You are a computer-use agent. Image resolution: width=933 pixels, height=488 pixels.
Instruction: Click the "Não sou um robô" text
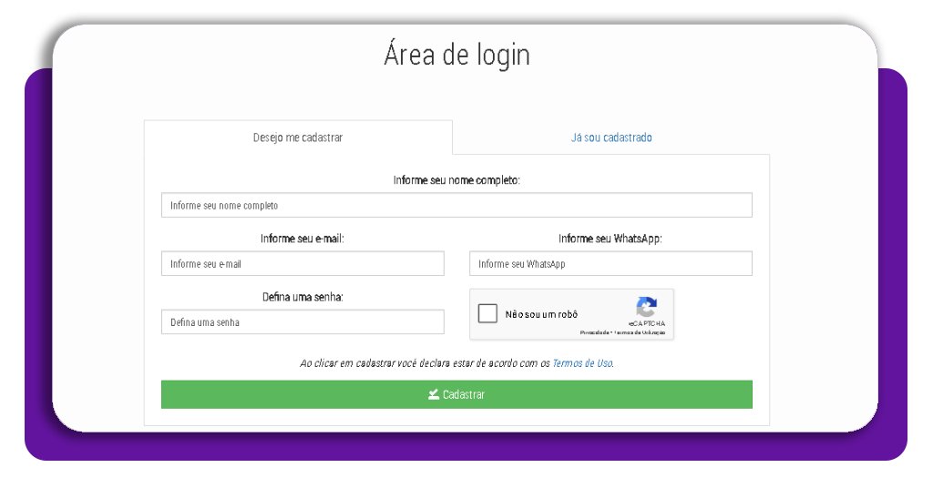pos(541,314)
